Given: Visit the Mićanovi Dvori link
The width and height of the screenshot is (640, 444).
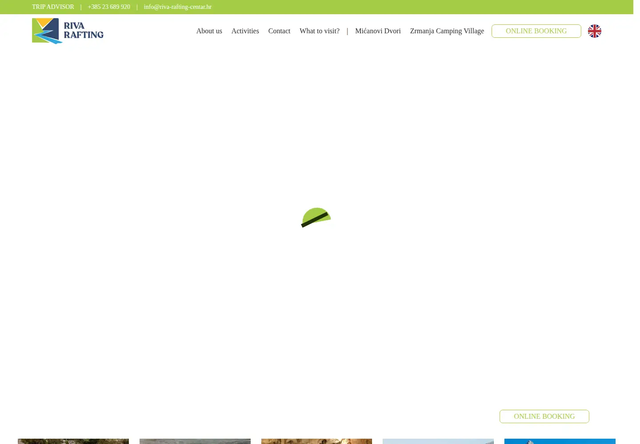Looking at the screenshot, I should 378,31.
